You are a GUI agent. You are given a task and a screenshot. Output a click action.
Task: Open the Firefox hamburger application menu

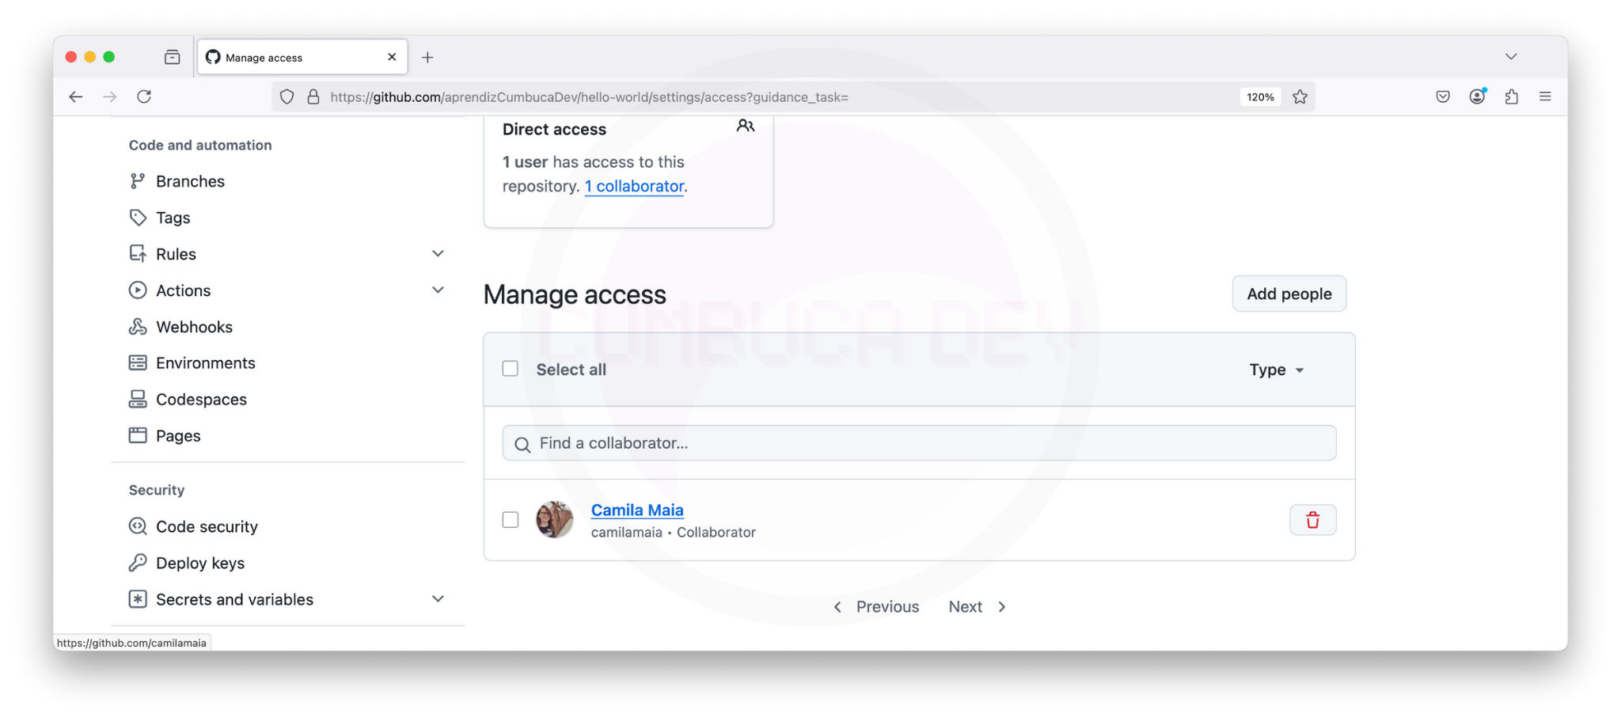[x=1545, y=97]
